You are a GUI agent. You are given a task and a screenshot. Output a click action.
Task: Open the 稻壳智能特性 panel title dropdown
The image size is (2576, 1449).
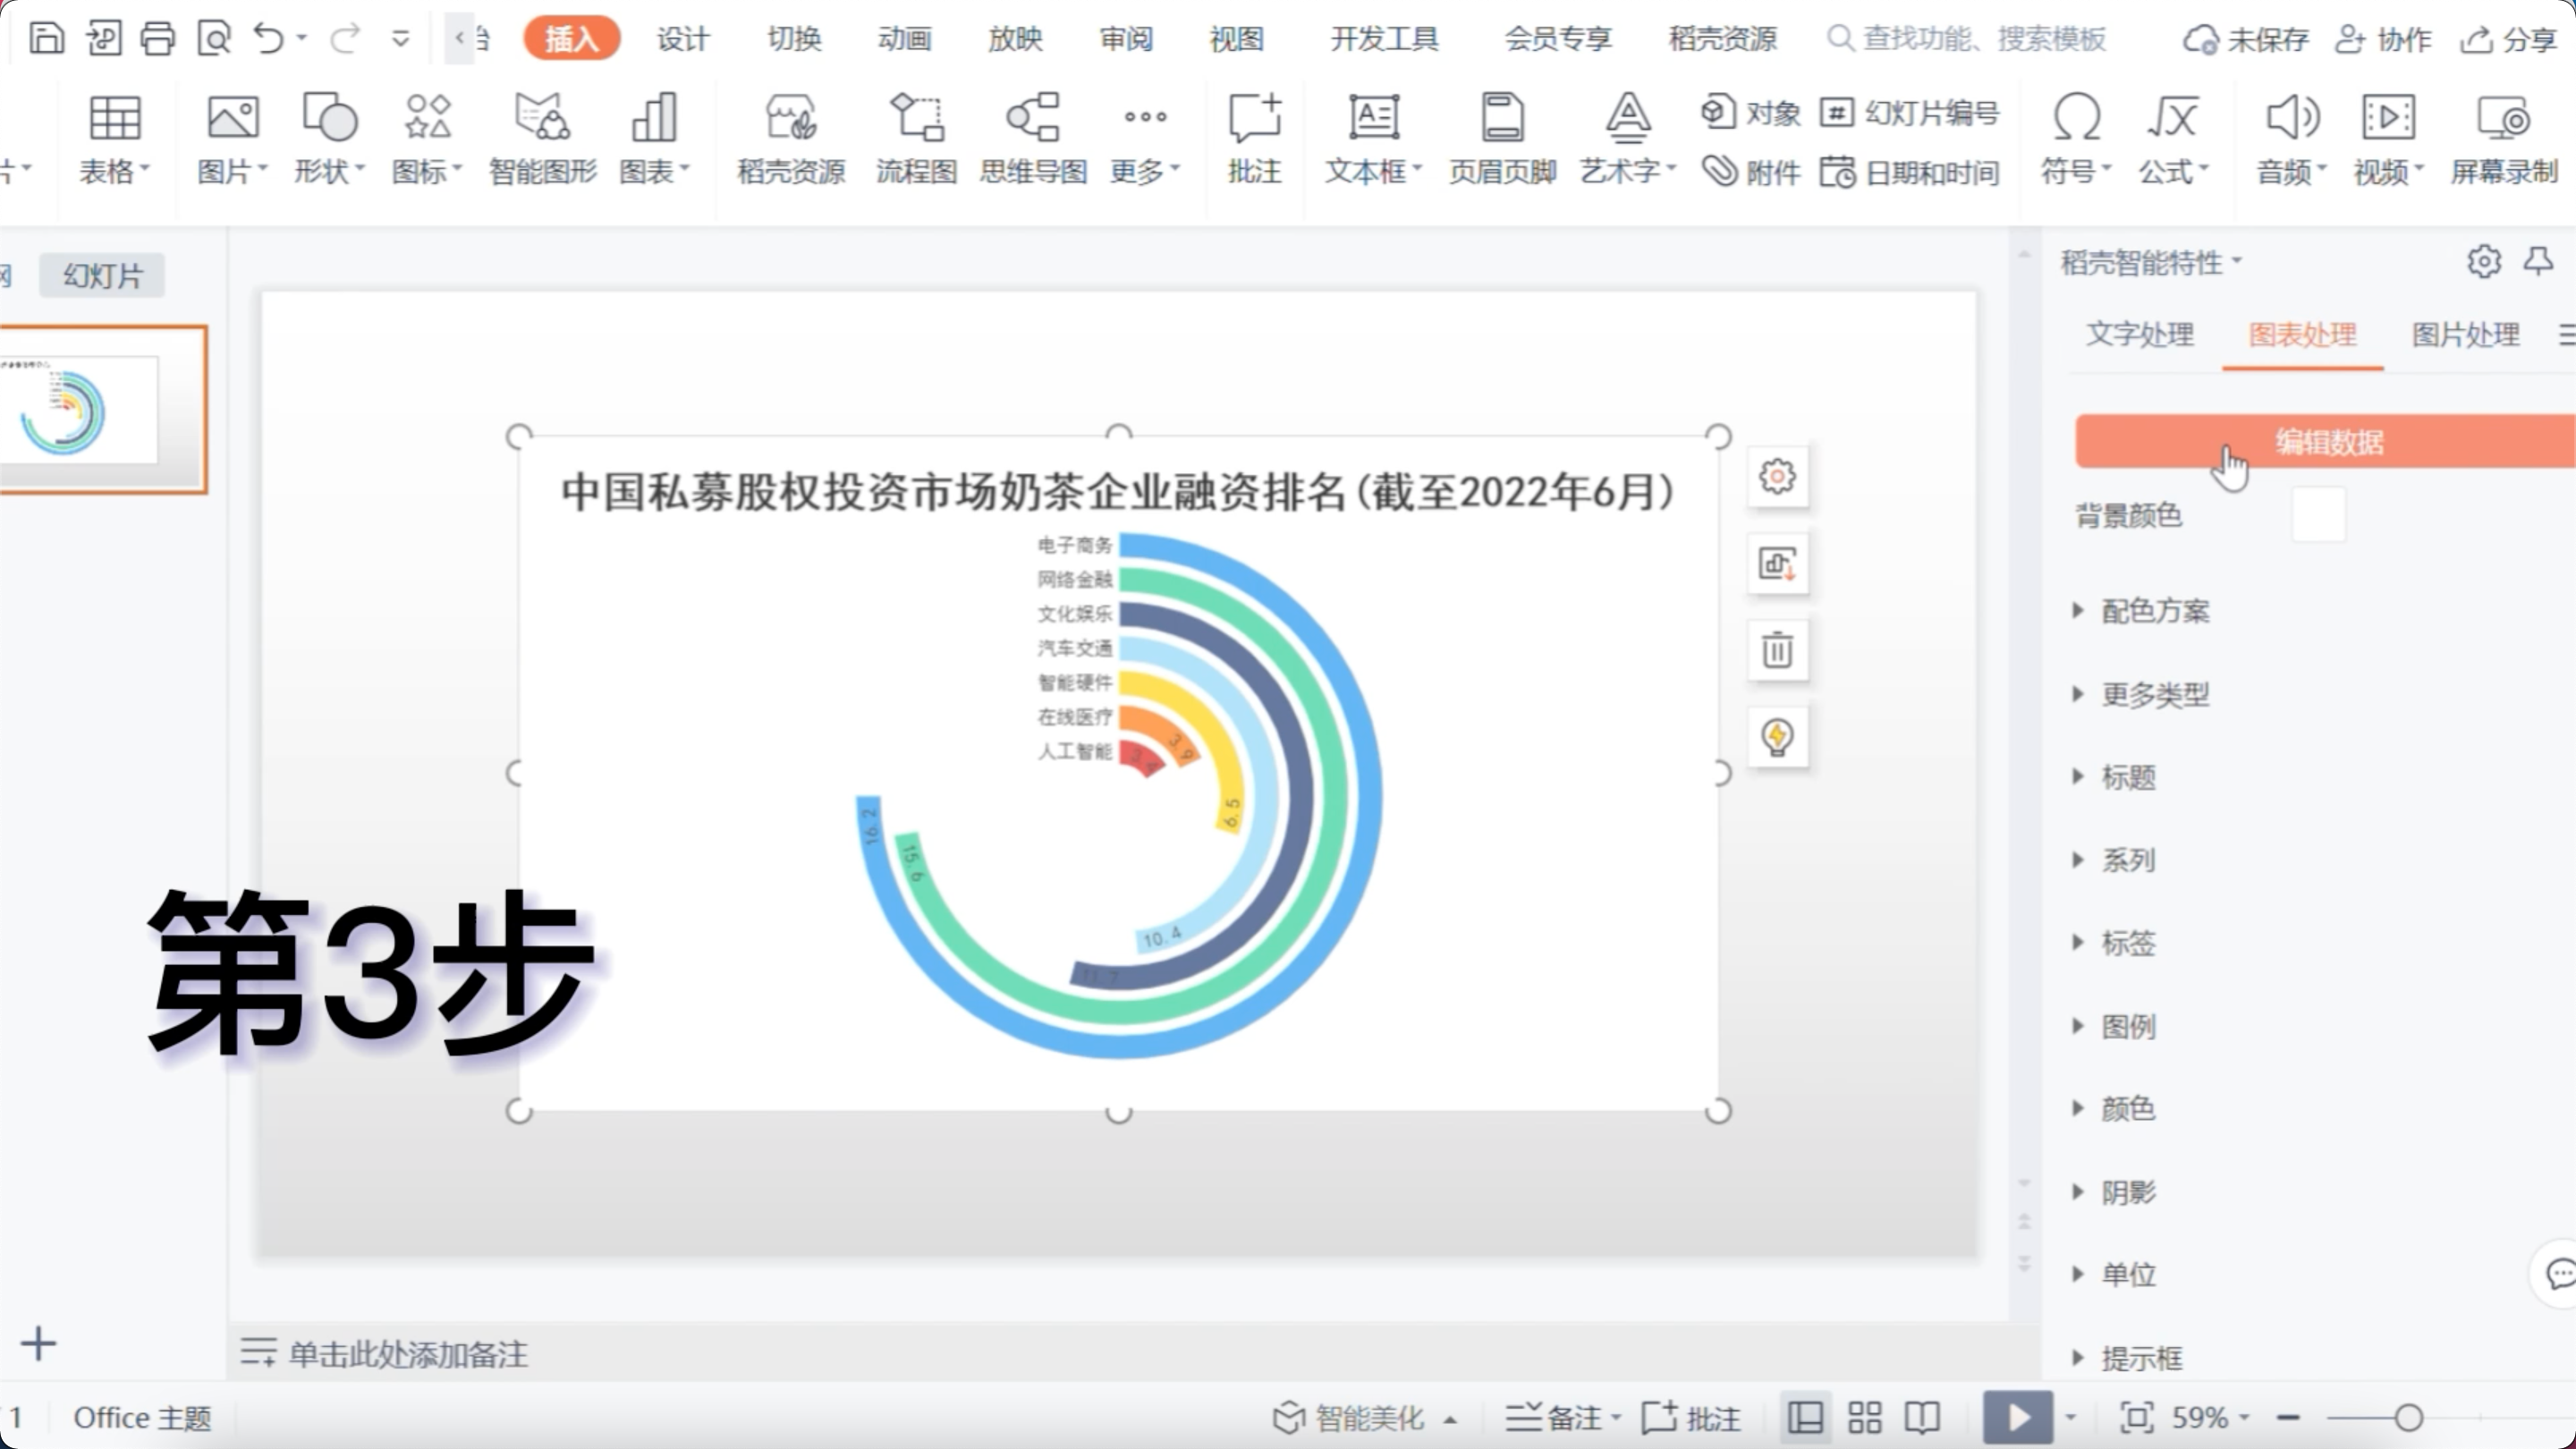[x=2151, y=262]
